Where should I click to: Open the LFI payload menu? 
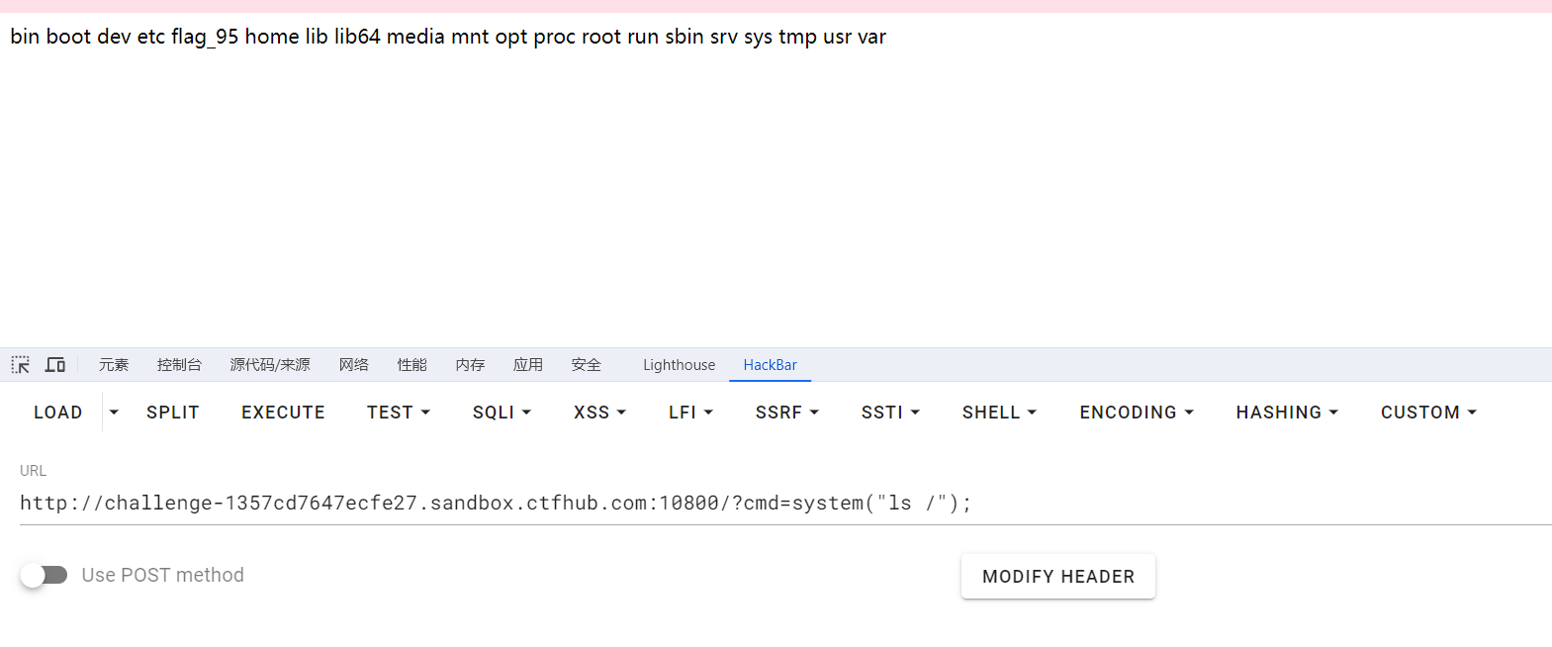(690, 413)
